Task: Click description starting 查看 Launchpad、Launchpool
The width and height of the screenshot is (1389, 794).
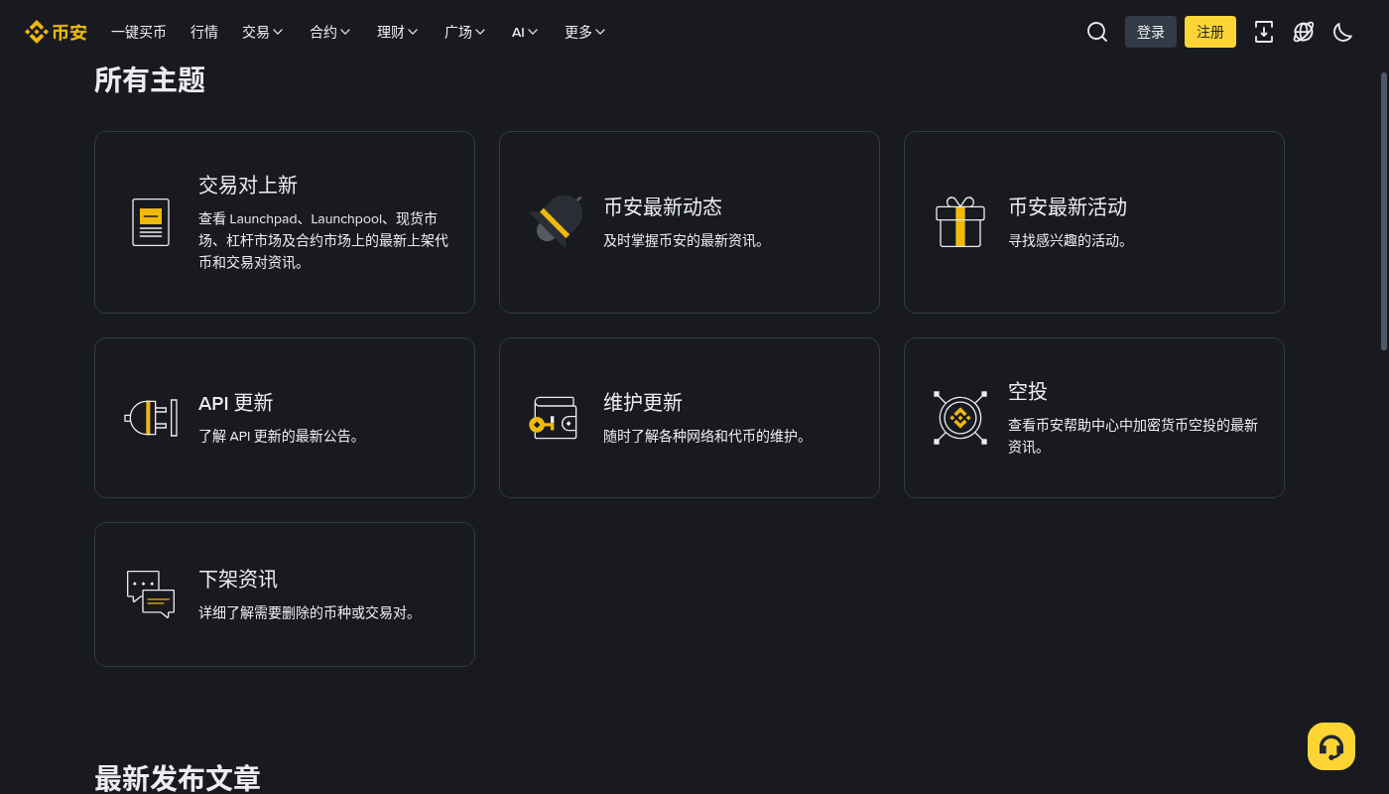Action: click(x=323, y=240)
